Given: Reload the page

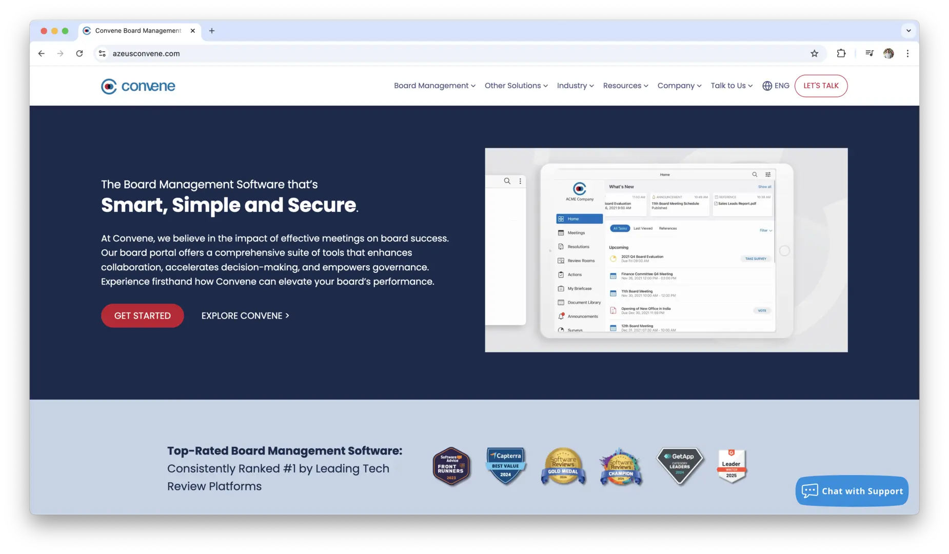Looking at the screenshot, I should [x=80, y=53].
